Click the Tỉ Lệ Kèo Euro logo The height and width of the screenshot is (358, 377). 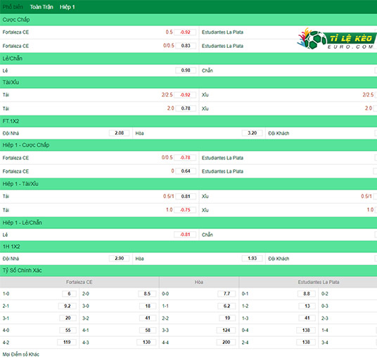pos(336,39)
